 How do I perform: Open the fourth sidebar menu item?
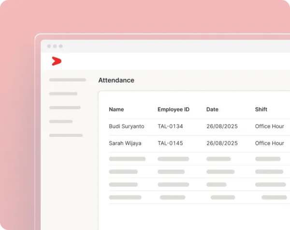click(x=61, y=122)
